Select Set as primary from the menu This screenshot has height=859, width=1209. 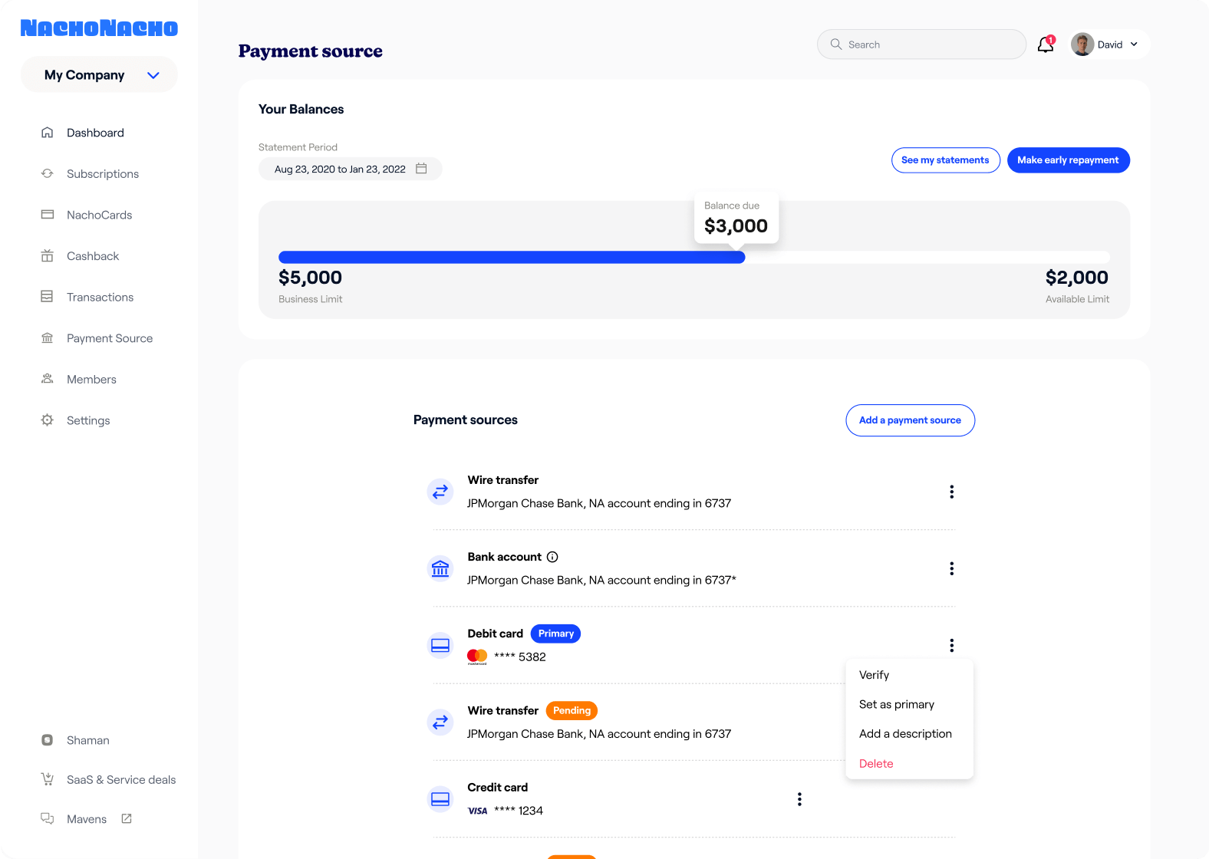pos(896,704)
